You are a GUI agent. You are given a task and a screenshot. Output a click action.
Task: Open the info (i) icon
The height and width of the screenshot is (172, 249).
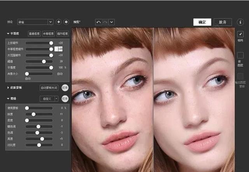click(x=241, y=22)
